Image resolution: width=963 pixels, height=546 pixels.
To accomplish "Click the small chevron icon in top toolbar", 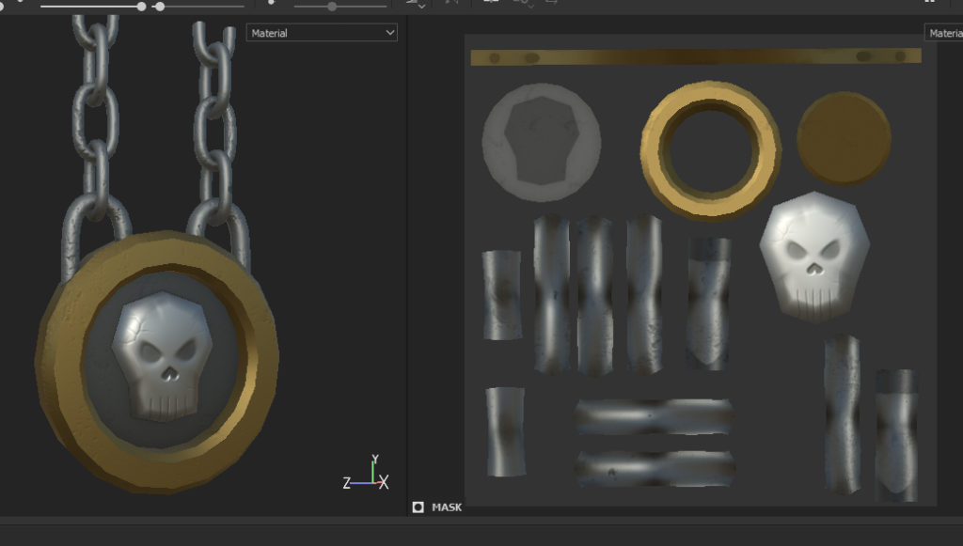I will coord(420,7).
